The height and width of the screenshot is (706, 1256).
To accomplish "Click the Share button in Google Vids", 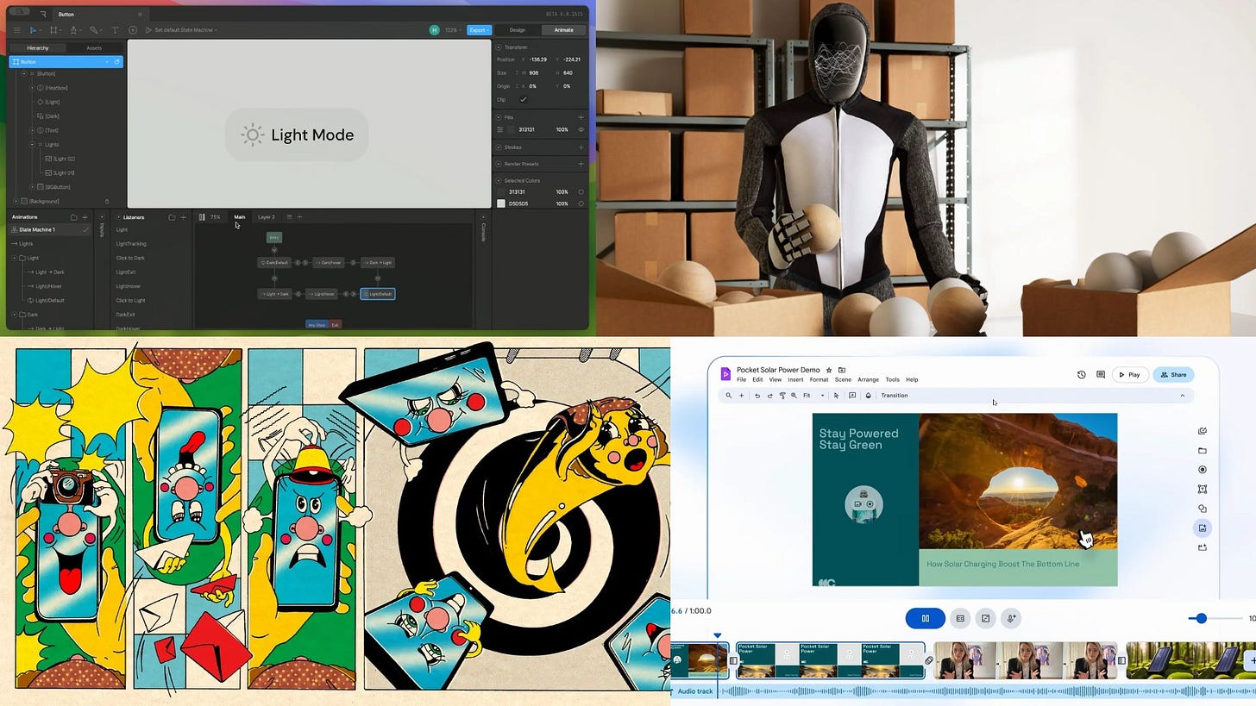I will (1173, 375).
